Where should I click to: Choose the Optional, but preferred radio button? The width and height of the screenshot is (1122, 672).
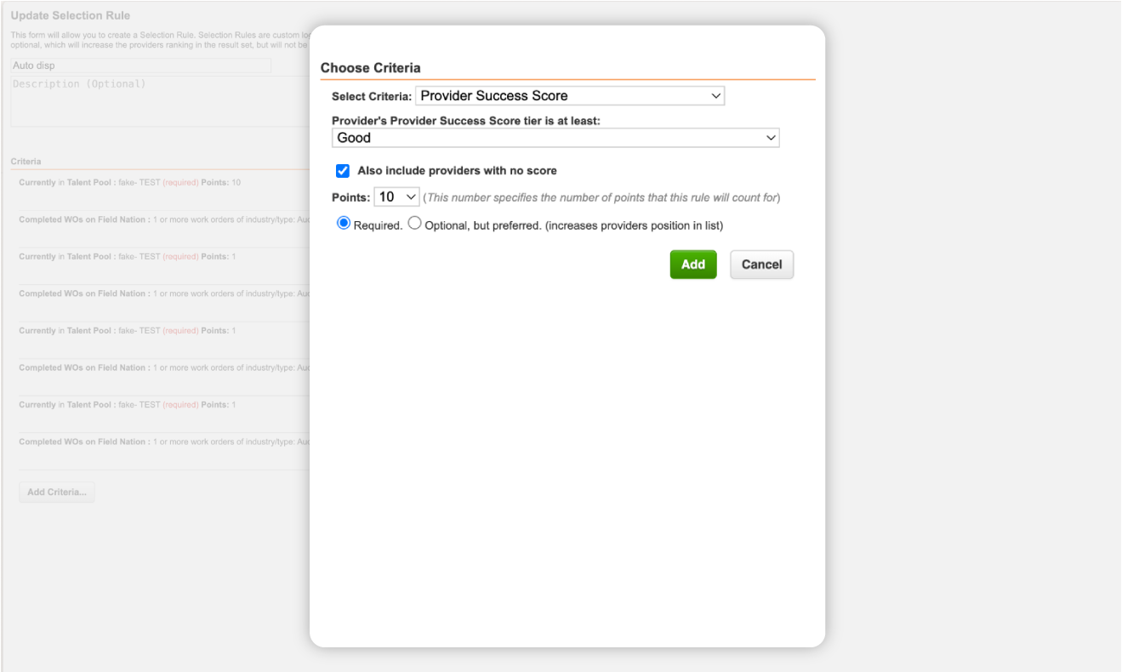415,224
